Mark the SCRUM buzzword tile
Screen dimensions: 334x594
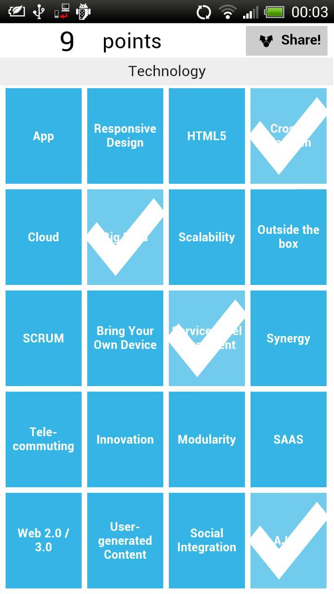point(43,338)
